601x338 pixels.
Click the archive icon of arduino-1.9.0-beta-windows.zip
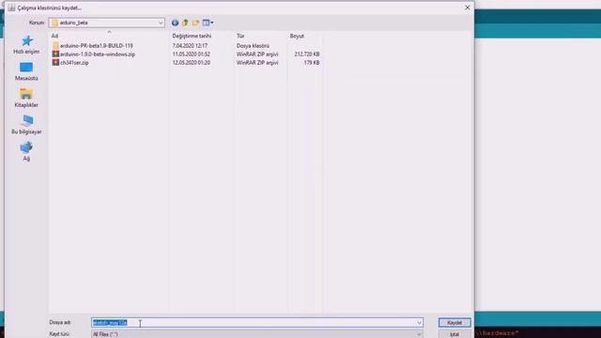(x=55, y=54)
